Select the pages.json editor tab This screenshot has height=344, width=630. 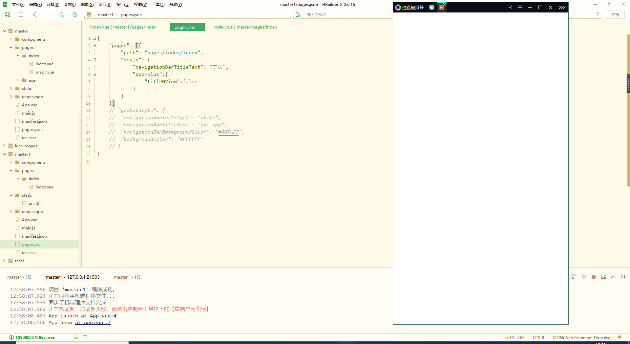(187, 27)
